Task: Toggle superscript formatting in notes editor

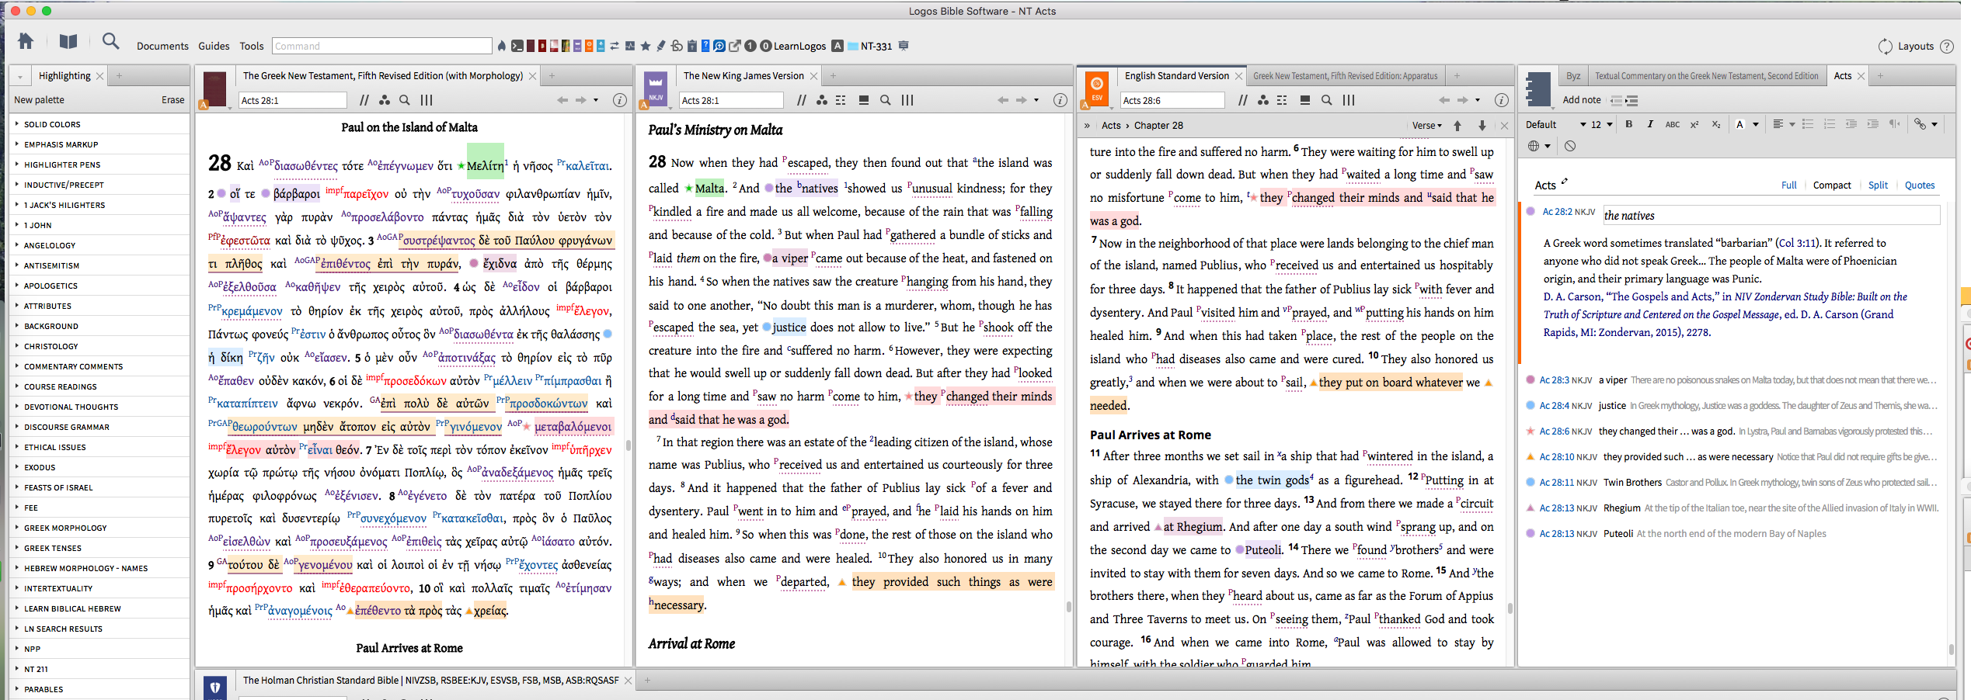Action: (1694, 124)
